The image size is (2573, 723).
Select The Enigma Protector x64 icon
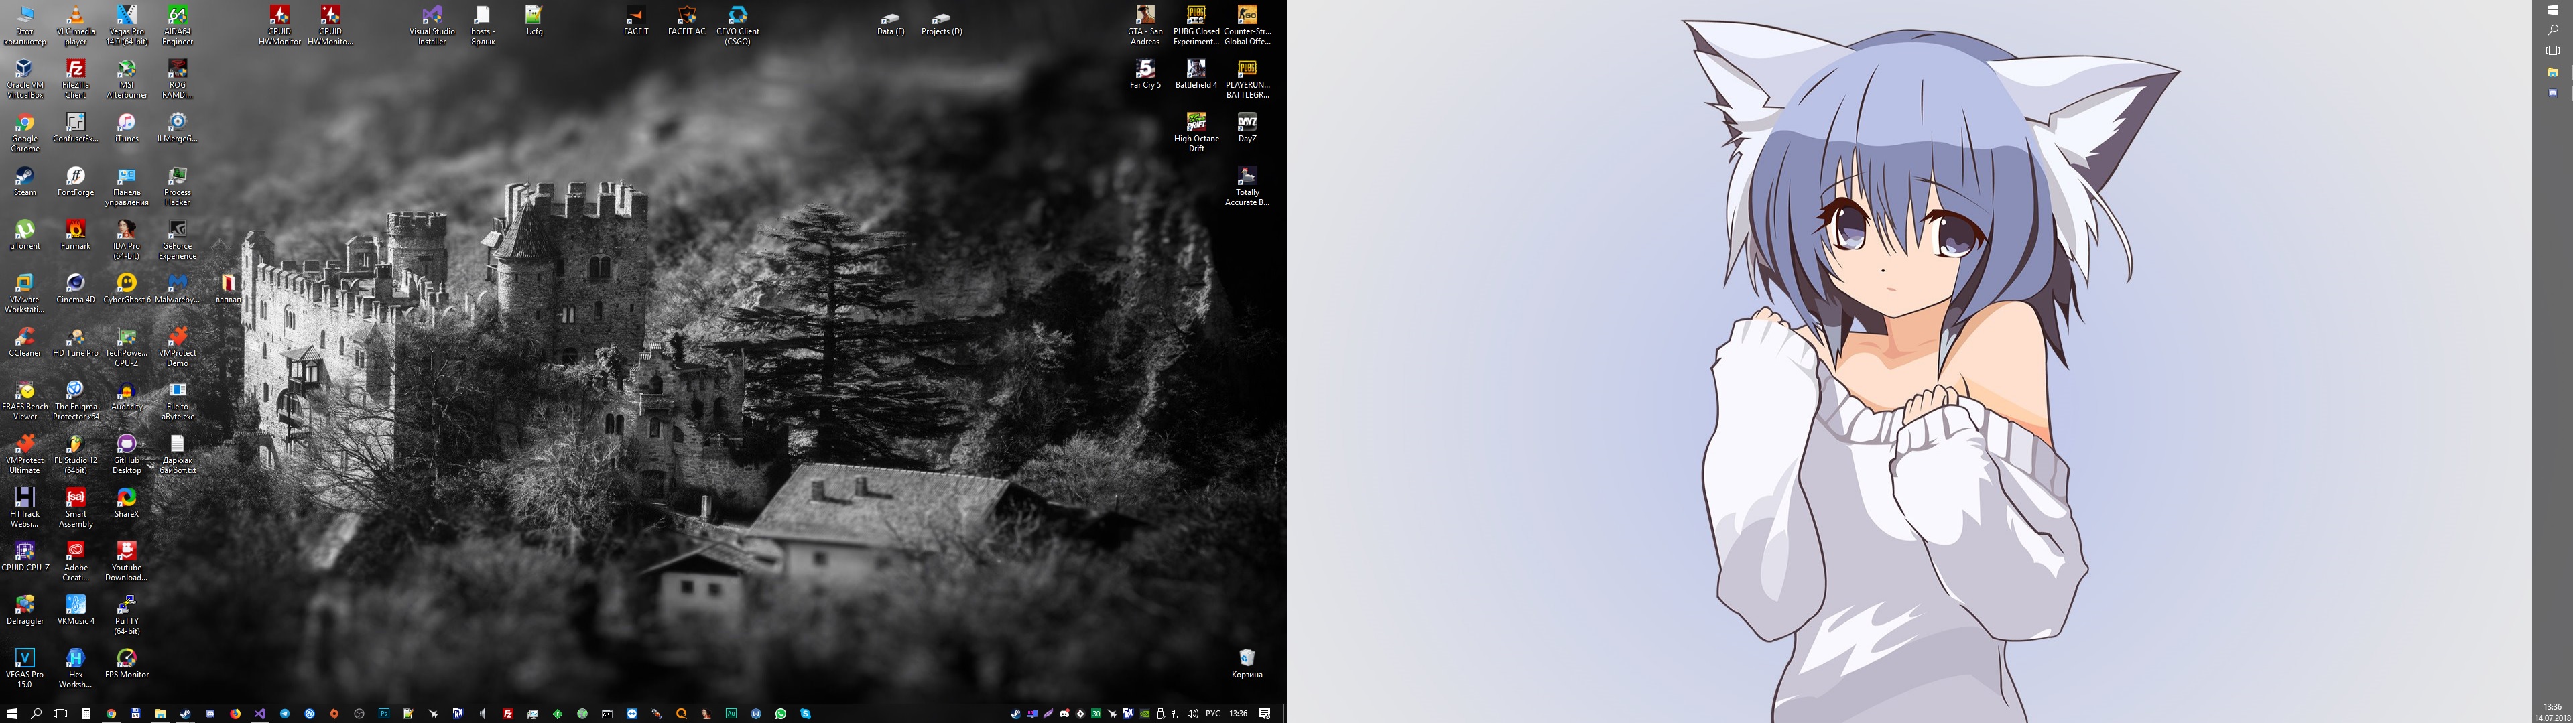point(76,401)
